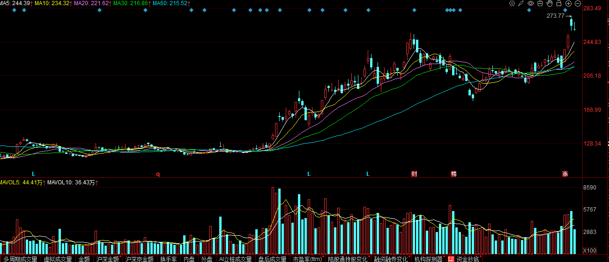The height and width of the screenshot is (262, 609).
Task: Click the 244.83 price axis value
Action: 592,42
